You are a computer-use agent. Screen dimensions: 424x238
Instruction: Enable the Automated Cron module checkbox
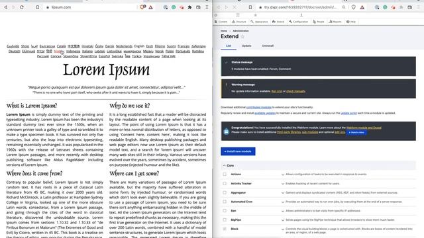225,202
